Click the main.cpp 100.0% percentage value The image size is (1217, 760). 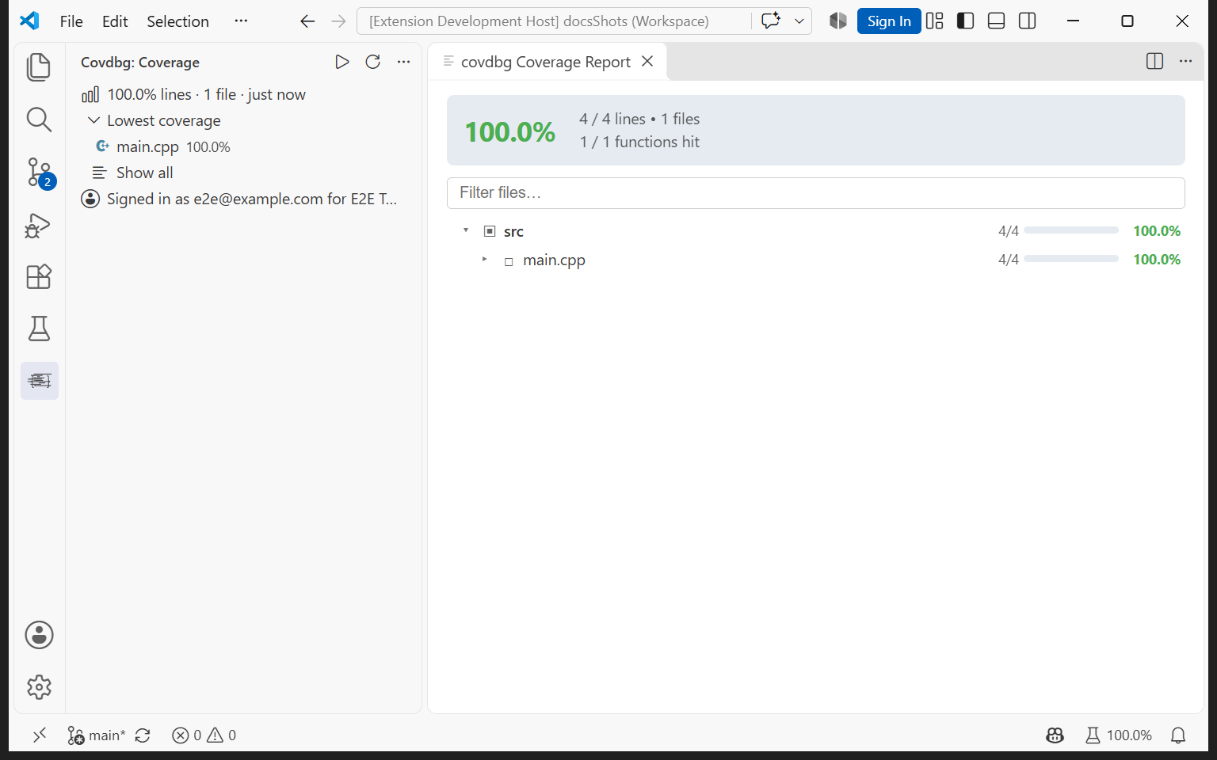coord(1157,260)
